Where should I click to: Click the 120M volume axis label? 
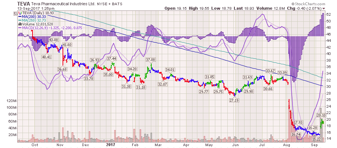click(12, 101)
